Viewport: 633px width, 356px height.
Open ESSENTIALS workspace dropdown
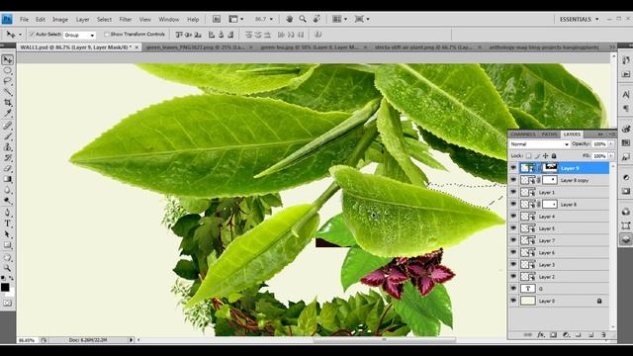coord(579,19)
